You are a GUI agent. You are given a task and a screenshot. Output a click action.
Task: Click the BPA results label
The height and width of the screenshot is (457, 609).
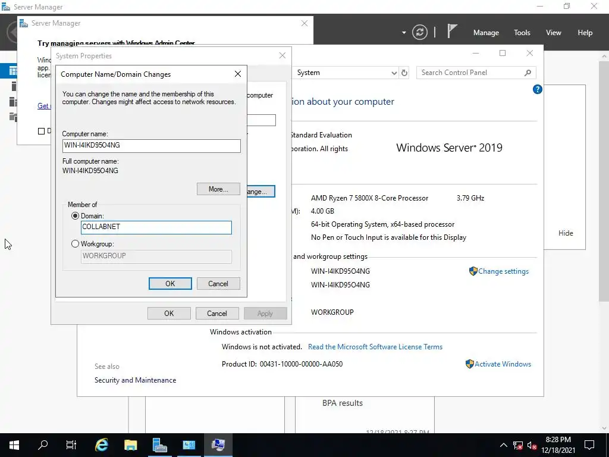coord(342,403)
